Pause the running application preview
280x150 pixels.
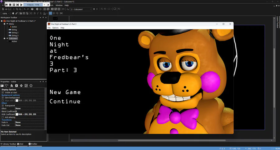14,5
